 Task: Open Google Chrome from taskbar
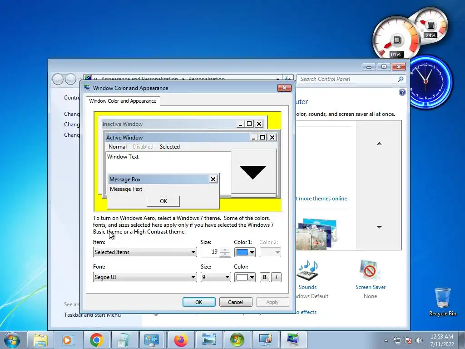click(96, 340)
